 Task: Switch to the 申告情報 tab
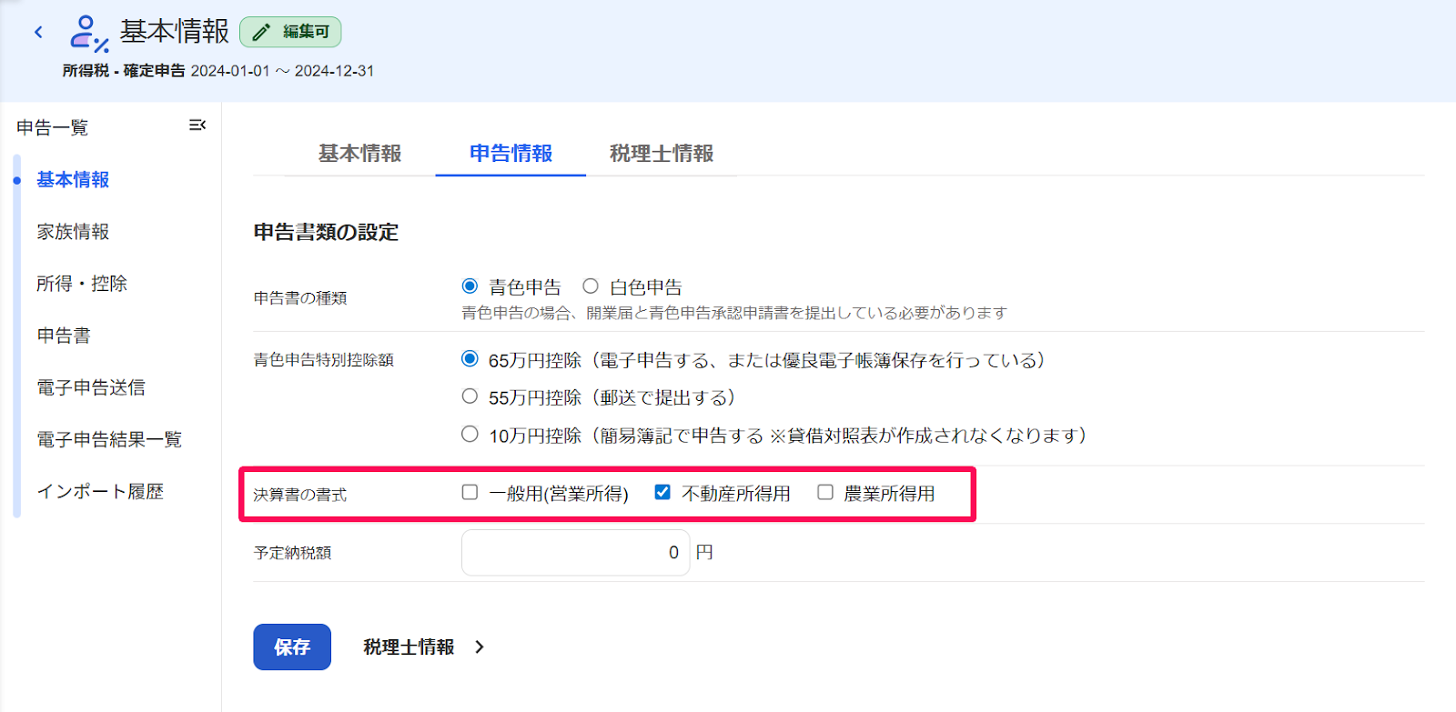point(511,154)
